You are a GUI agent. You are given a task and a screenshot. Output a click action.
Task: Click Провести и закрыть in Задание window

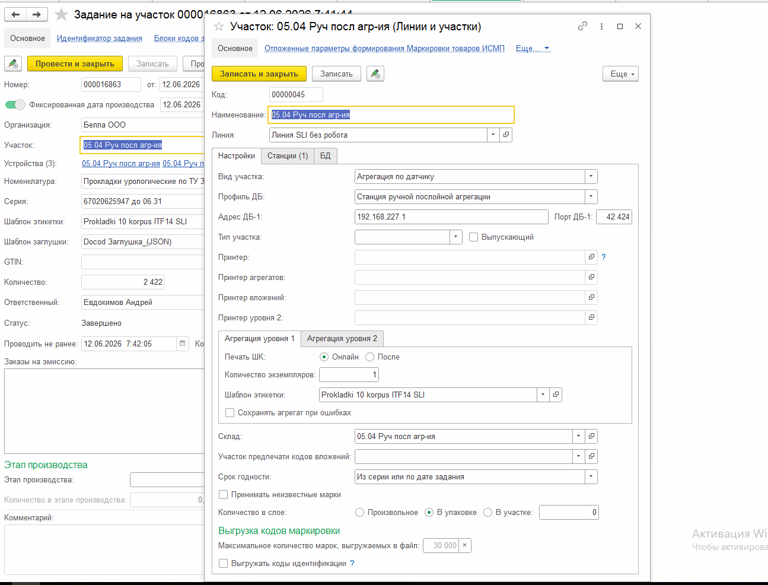point(75,63)
